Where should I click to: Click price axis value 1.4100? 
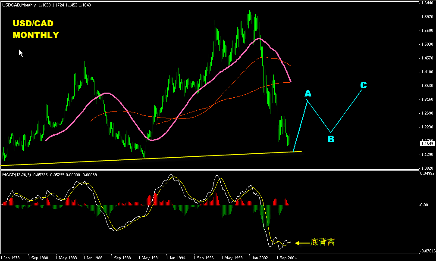[x=427, y=71]
